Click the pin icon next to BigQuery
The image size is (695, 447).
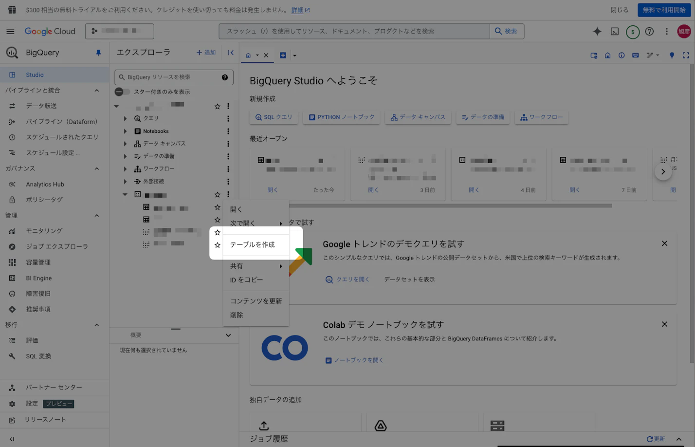coord(98,53)
